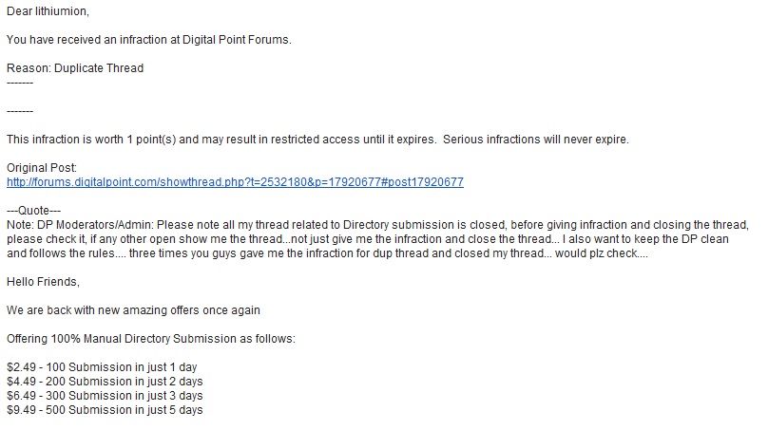
Task: Click the 'Dear lithiumion,' greeting line
Action: click(x=48, y=11)
